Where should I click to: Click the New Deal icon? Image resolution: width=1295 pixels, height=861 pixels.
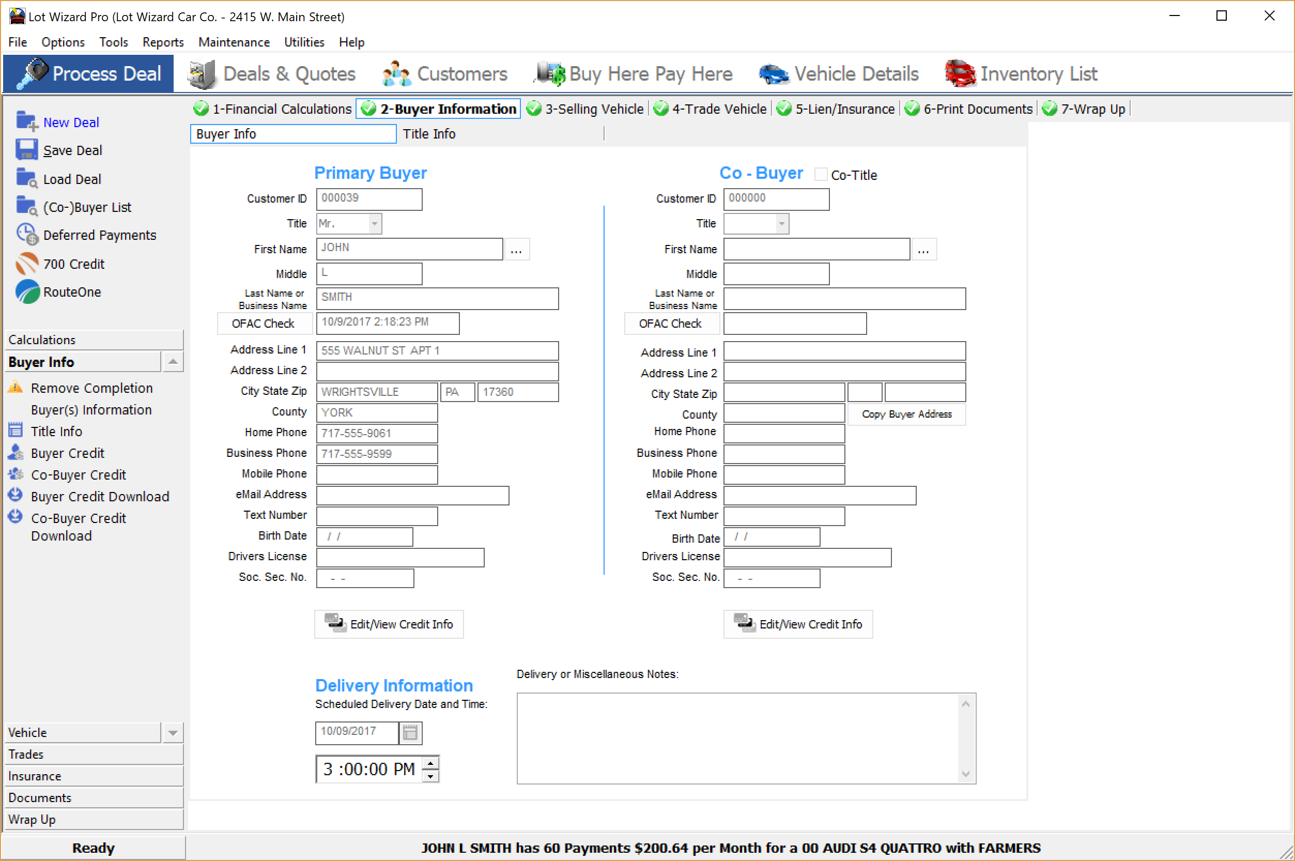pyautogui.click(x=26, y=121)
